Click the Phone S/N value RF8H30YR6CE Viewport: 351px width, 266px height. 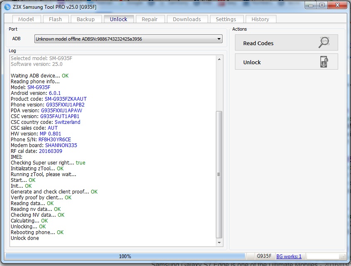click(55, 140)
